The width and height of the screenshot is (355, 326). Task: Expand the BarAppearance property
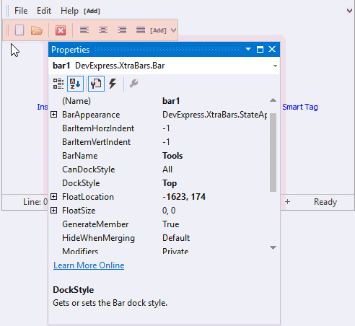click(x=54, y=115)
